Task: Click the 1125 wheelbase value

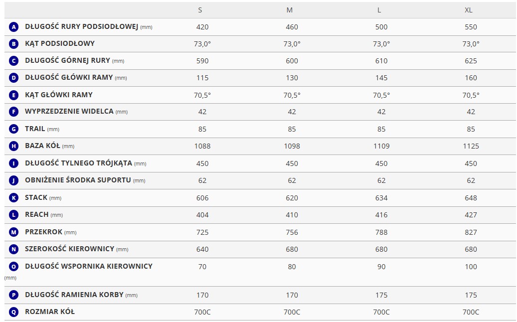Action: [471, 146]
